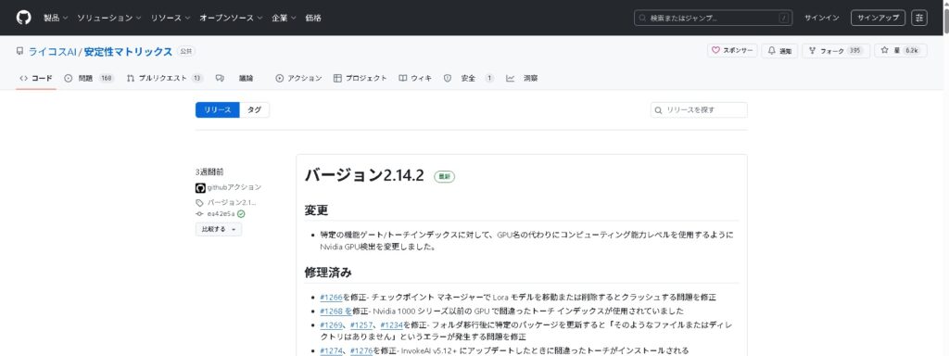Open issue #1269 link

coord(331,325)
